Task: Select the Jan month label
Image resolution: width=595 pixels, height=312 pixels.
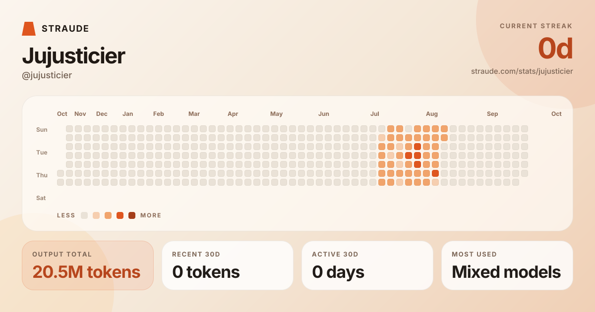Action: 127,114
